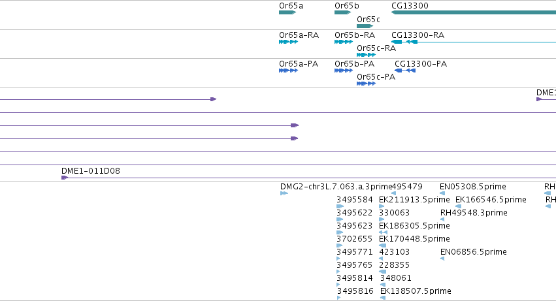Viewport: 556px width, 301px height.
Task: Click the RH49548.3prime feature label
Action: click(474, 213)
